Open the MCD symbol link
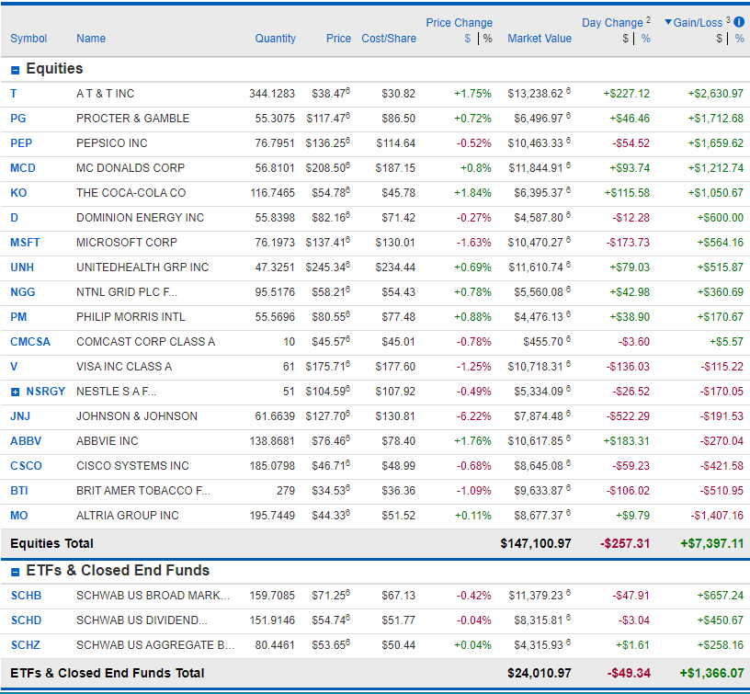The width and height of the screenshot is (750, 694). (23, 168)
